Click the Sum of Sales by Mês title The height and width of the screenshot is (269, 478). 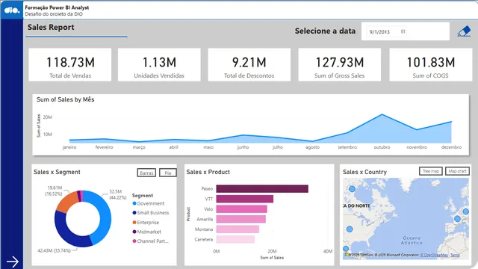pos(66,99)
